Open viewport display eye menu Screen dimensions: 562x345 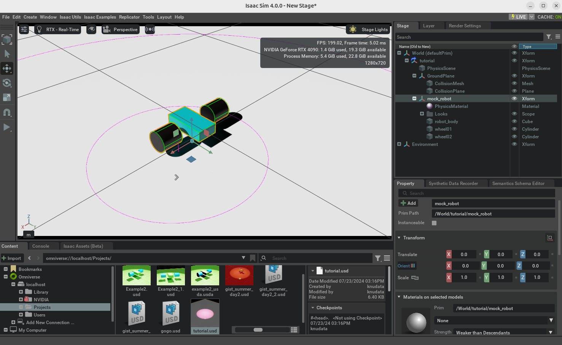click(91, 29)
